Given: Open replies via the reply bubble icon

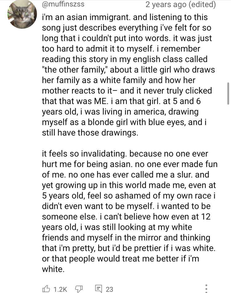Looking at the screenshot, I should pos(99,289).
